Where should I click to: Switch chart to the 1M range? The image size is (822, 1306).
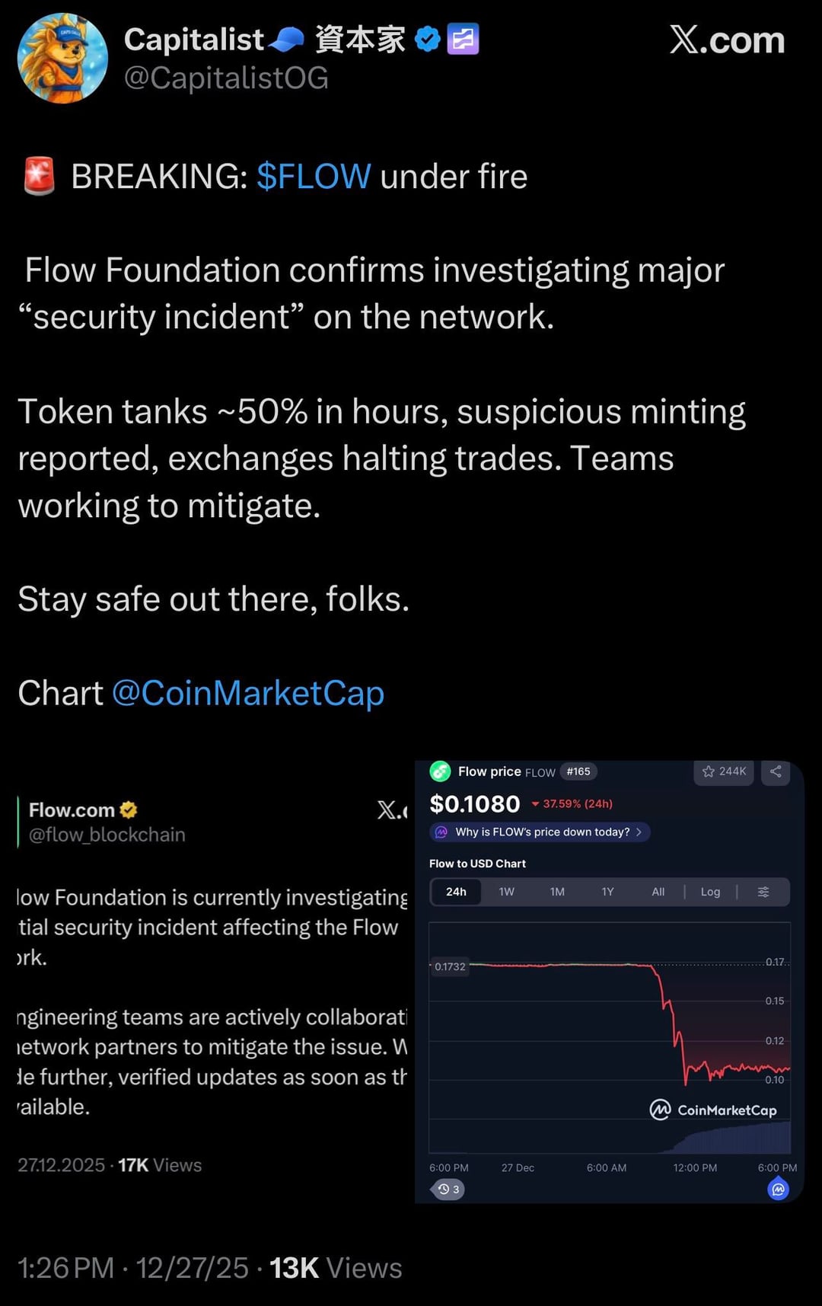(x=557, y=892)
